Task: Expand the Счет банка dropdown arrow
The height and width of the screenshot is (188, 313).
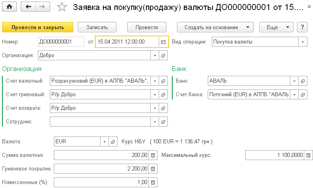Action: click(x=294, y=95)
